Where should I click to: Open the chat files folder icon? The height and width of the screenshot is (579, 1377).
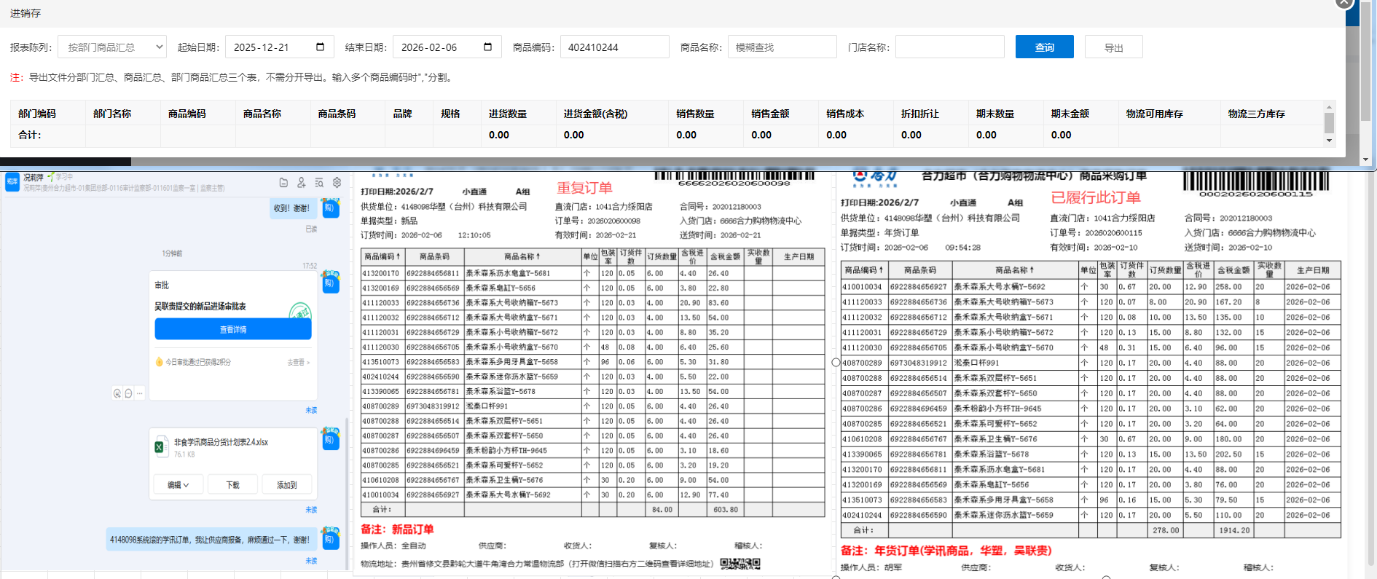pos(283,183)
